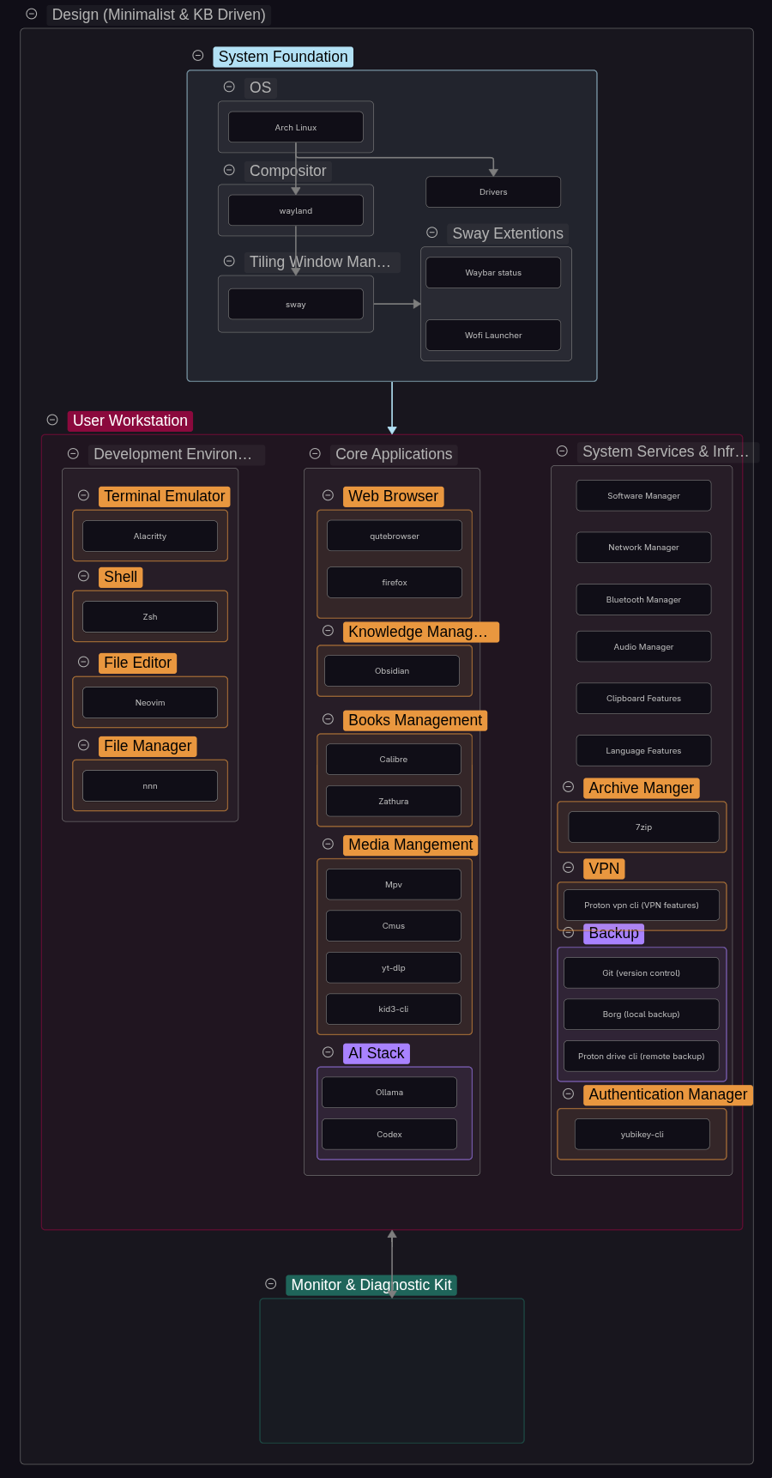Select the Drivers node
The height and width of the screenshot is (1478, 772).
pos(493,191)
